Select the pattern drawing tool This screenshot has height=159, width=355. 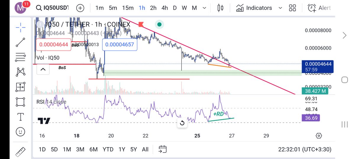tap(20, 72)
